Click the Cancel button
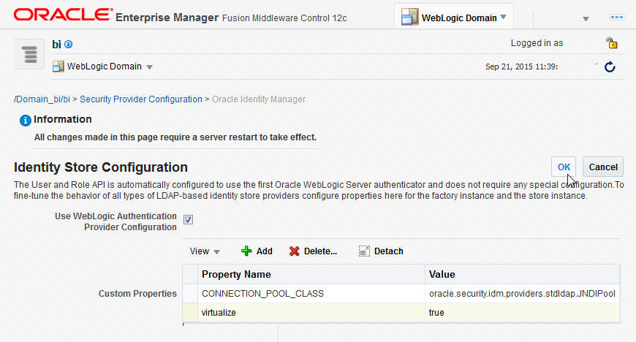 tap(603, 167)
